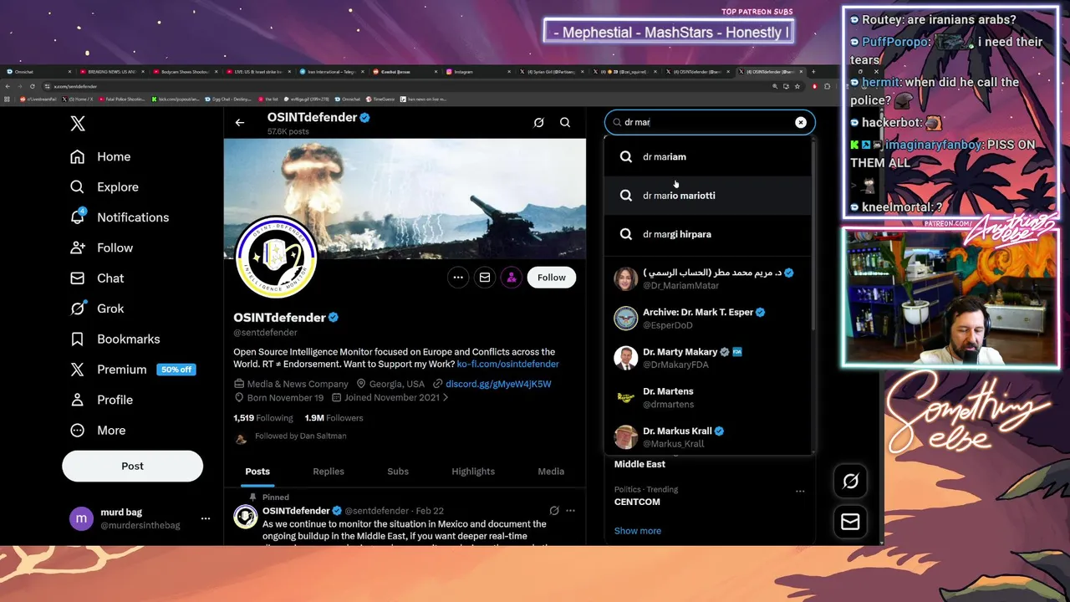
Task: Open murd bag account options menu
Action: tap(206, 518)
